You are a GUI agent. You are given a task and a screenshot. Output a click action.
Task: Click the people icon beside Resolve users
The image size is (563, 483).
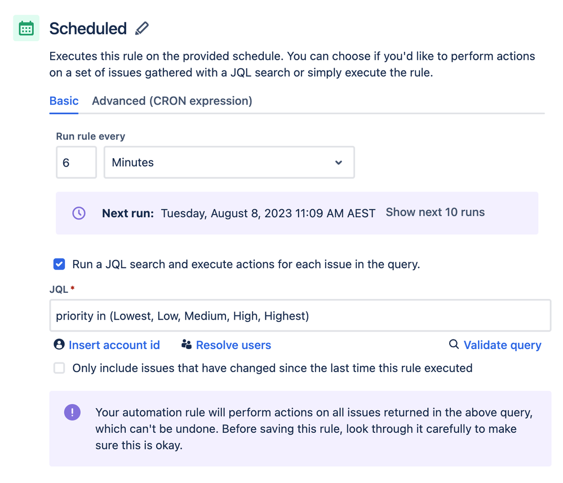click(187, 344)
